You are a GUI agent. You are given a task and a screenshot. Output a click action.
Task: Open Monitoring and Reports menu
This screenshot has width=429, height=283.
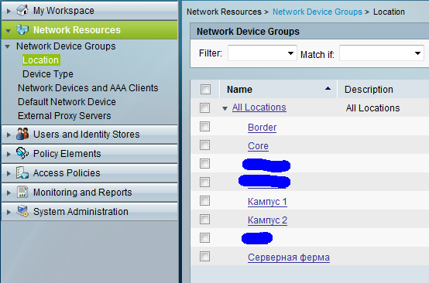[90, 193]
